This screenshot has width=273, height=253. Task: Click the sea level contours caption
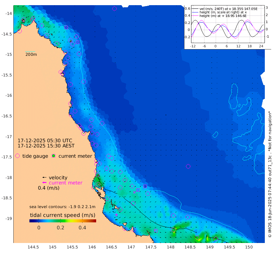[62, 207]
